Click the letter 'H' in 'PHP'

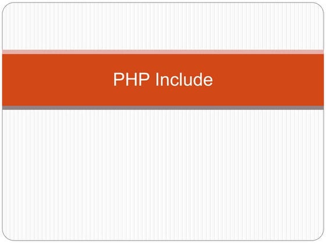pos(132,79)
